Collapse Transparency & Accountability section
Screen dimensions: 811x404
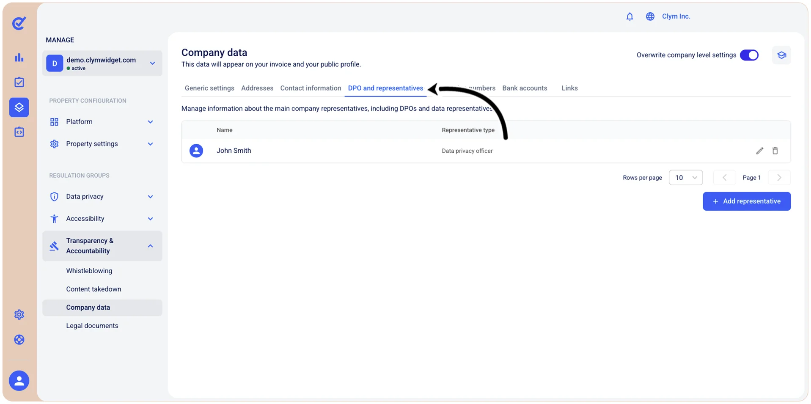tap(102, 246)
